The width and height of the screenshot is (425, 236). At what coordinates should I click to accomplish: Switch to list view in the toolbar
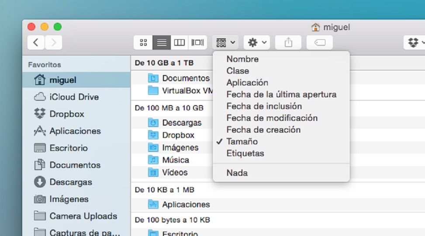coord(162,42)
